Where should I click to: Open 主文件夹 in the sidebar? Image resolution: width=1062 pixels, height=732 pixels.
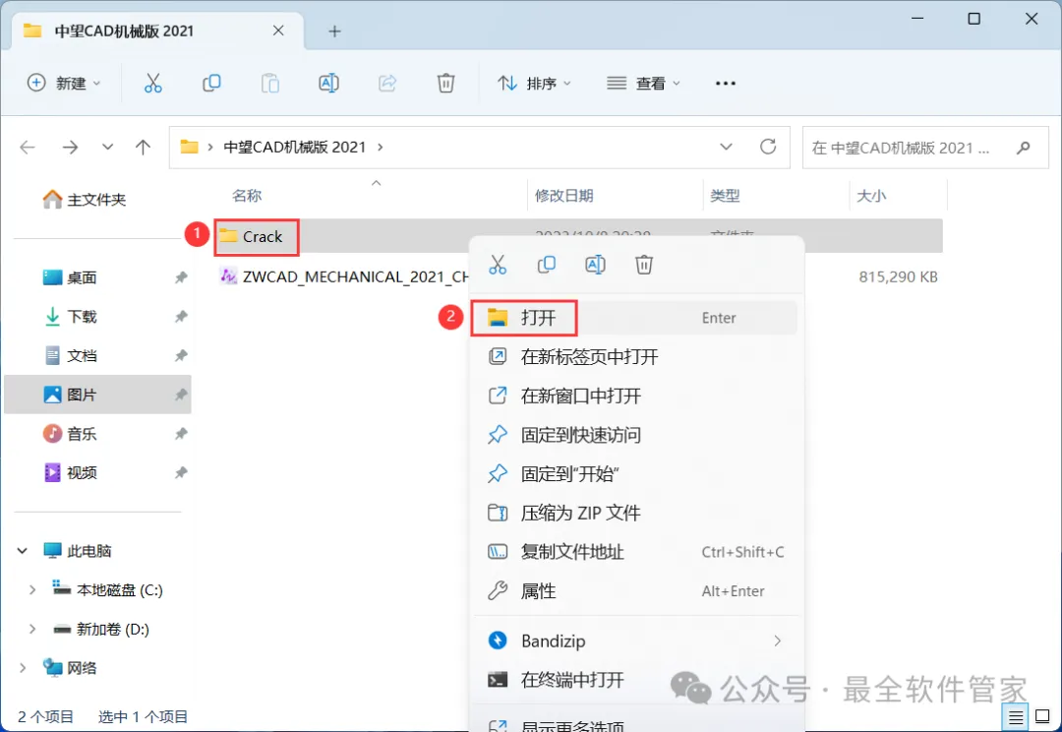tap(85, 200)
